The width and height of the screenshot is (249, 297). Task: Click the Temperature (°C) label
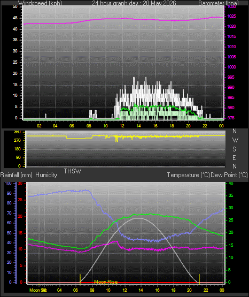point(188,175)
